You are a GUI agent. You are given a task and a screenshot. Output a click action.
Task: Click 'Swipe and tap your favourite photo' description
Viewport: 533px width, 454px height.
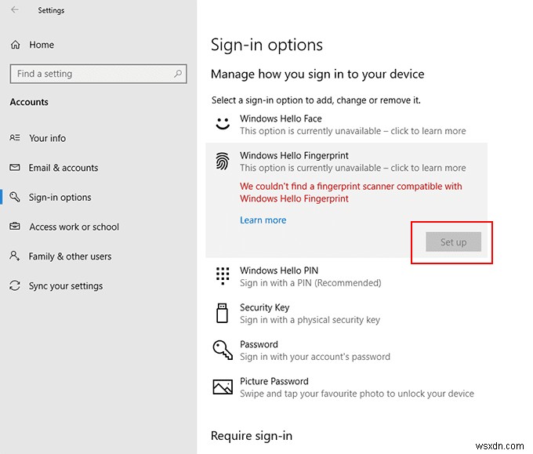pyautogui.click(x=357, y=394)
